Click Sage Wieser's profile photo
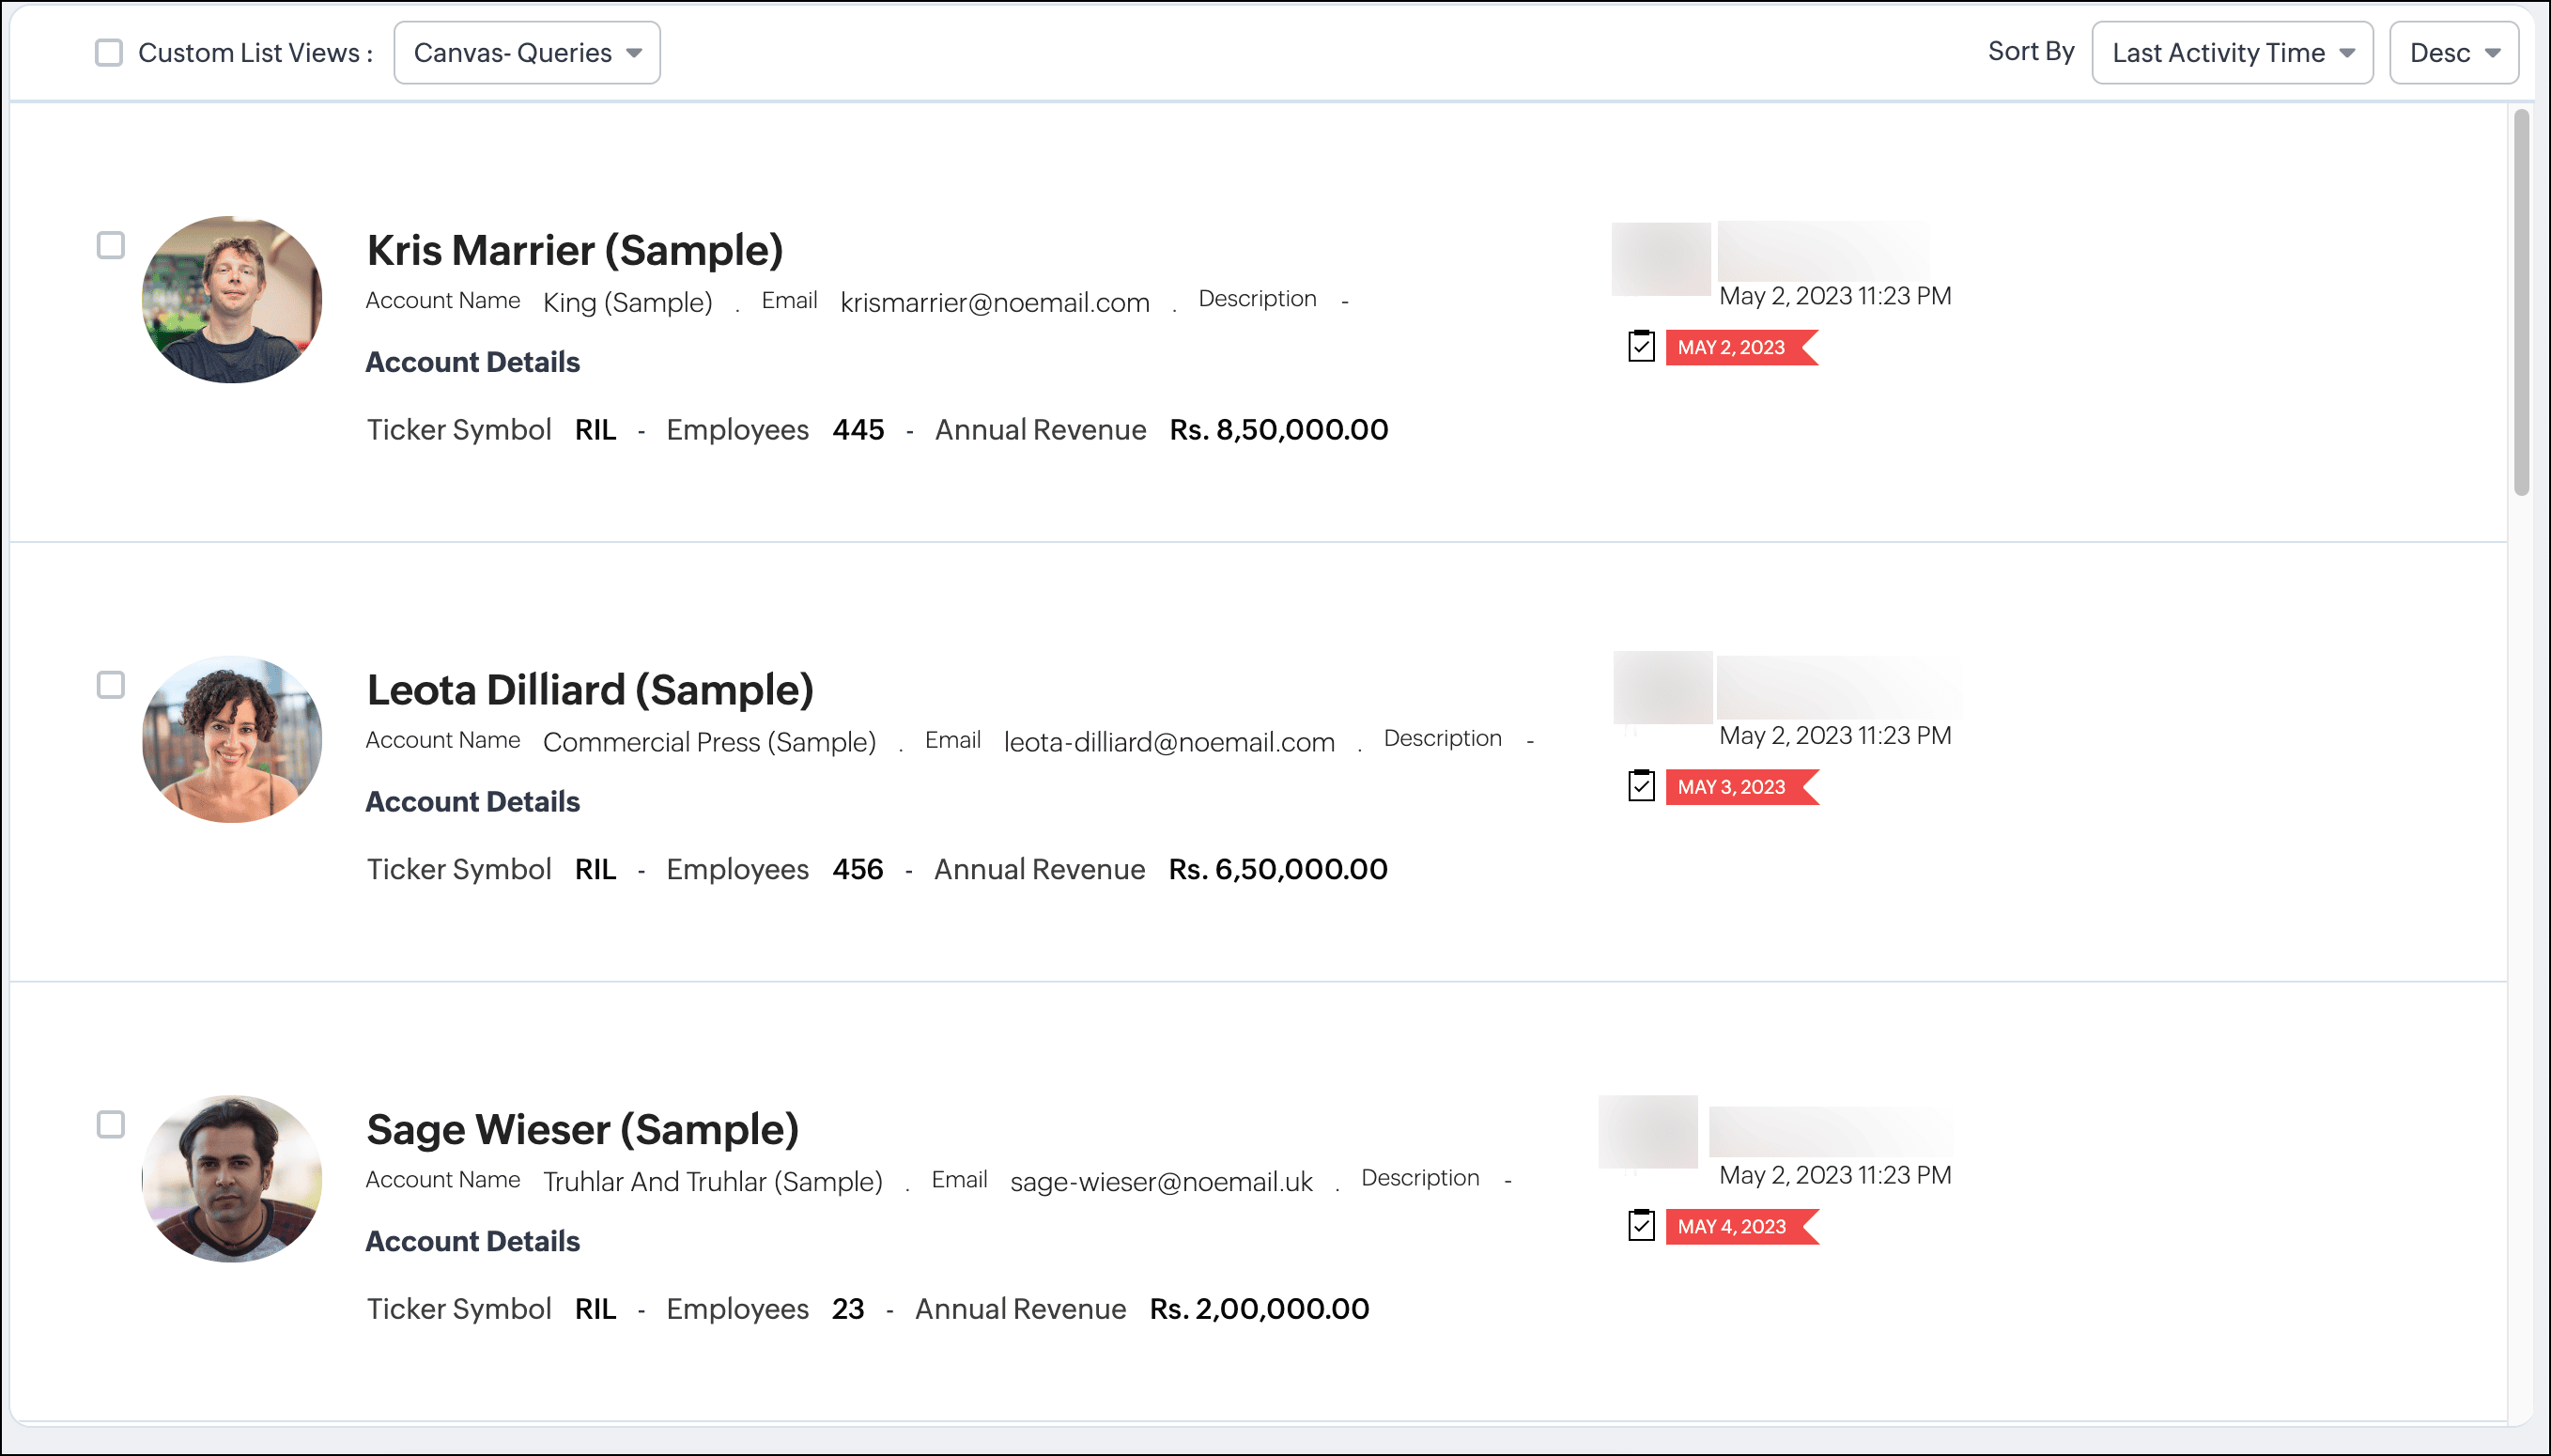 pyautogui.click(x=232, y=1178)
